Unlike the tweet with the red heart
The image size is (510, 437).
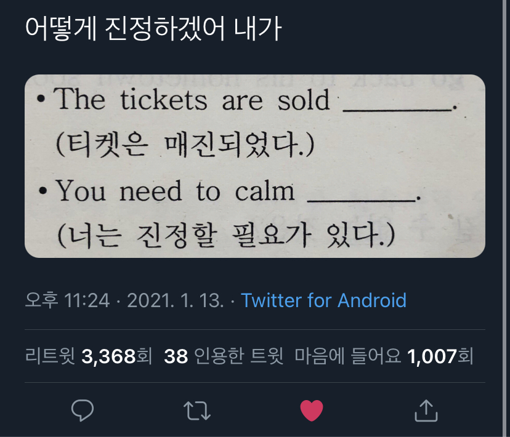click(312, 411)
